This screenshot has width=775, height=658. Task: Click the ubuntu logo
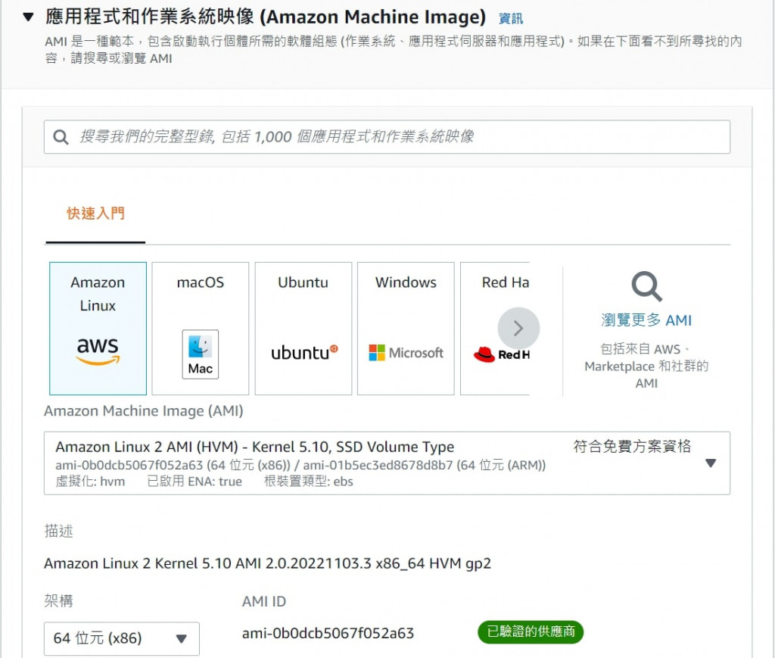(x=304, y=353)
